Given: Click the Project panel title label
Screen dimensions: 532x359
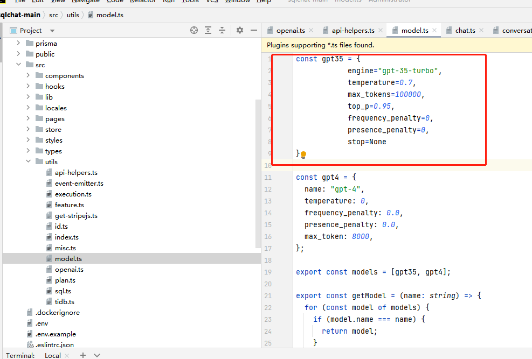Looking at the screenshot, I should click(31, 31).
